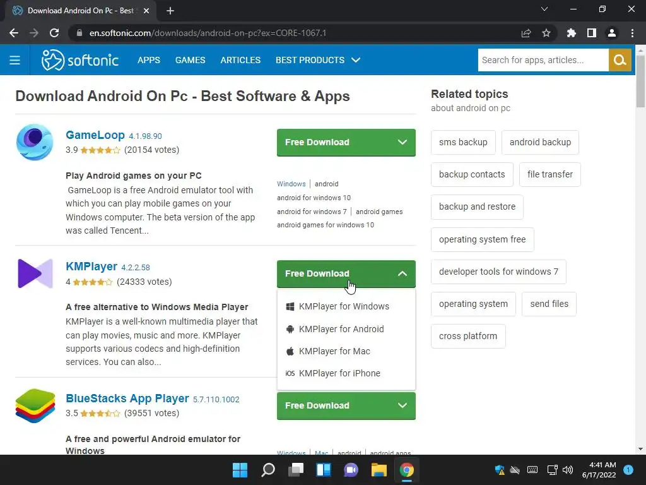This screenshot has height=485, width=646.
Task: Open Windows Start menu
Action: click(x=240, y=470)
